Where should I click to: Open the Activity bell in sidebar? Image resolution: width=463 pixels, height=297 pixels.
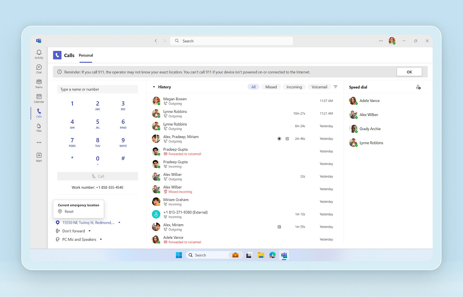tap(39, 54)
